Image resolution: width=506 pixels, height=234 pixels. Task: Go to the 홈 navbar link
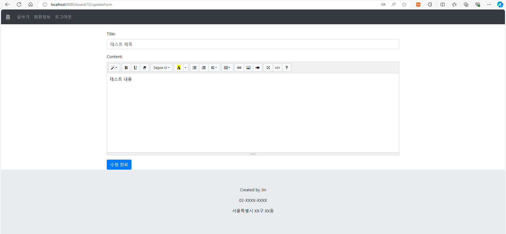(8, 17)
